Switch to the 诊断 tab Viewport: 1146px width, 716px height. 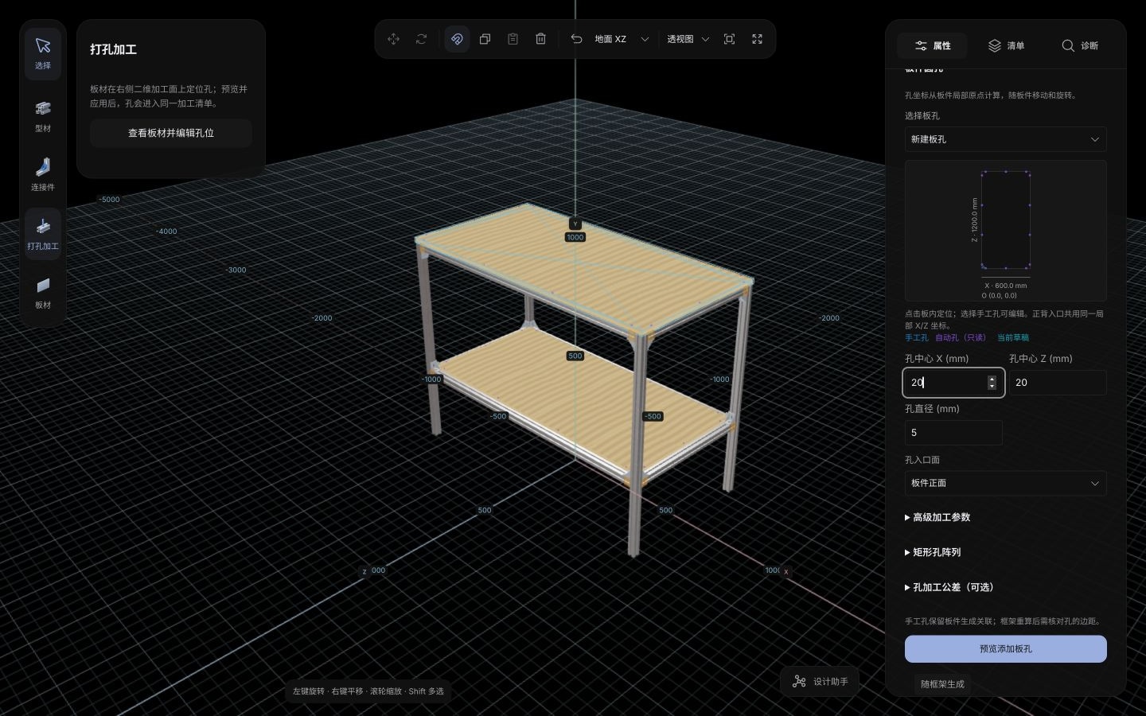(x=1080, y=46)
